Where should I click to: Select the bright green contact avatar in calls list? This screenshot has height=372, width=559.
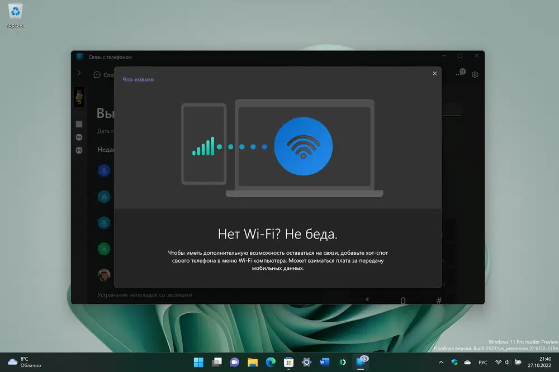coord(104,249)
